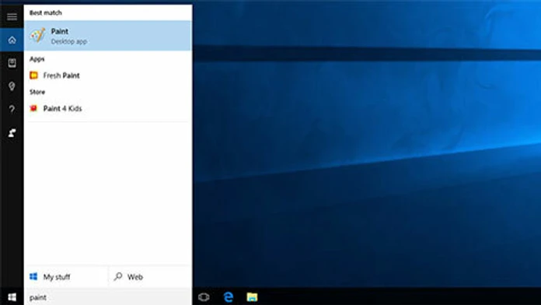
Task: Click the Best match heading
Action: [x=46, y=12]
